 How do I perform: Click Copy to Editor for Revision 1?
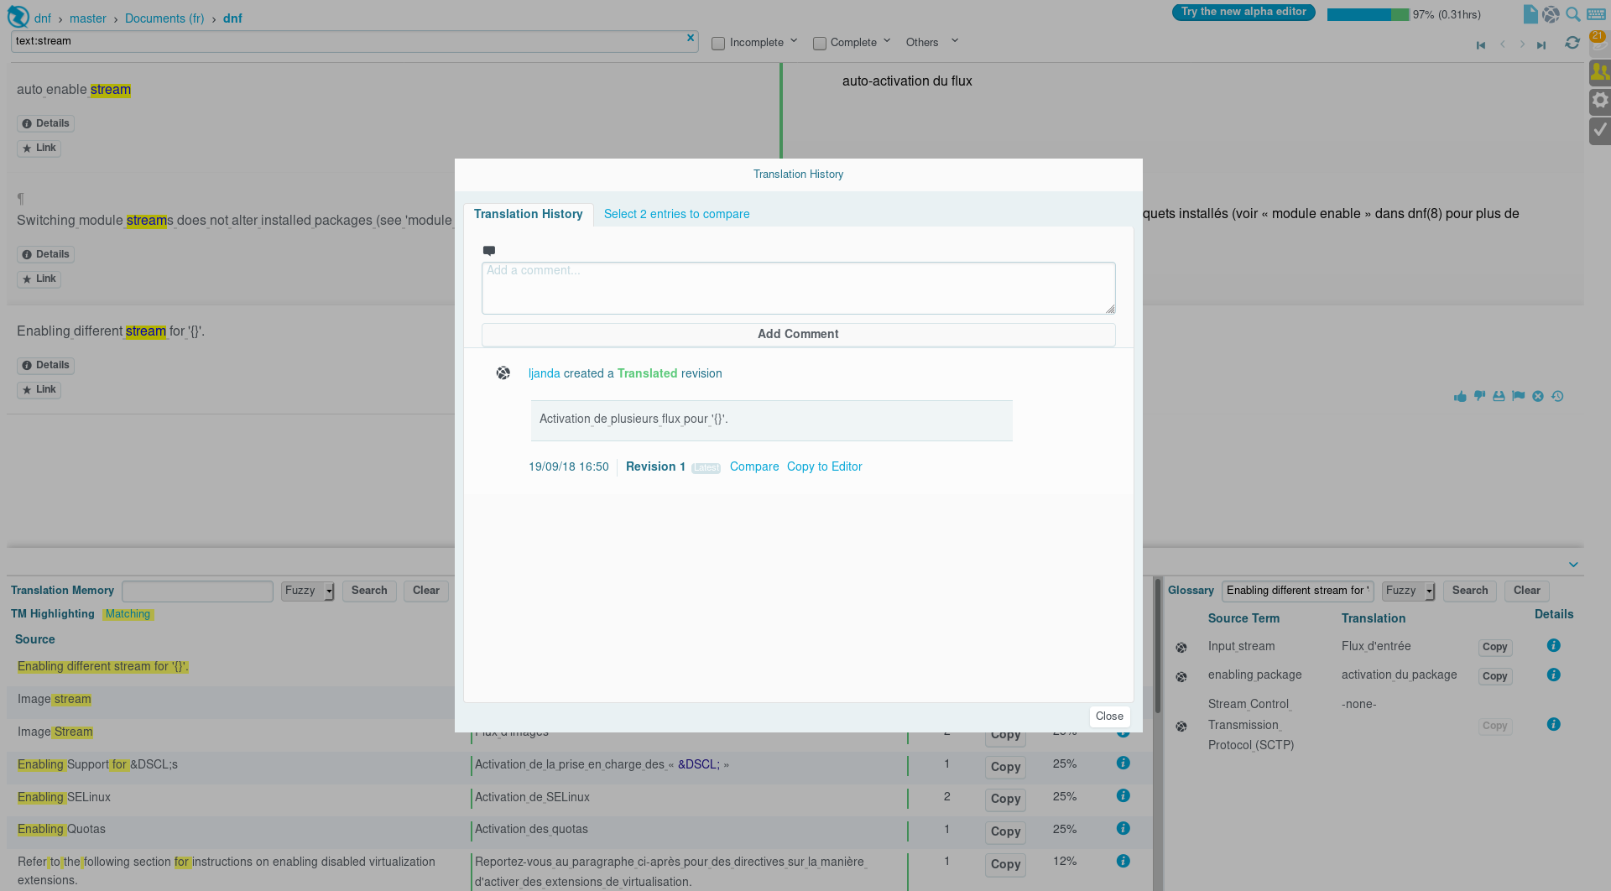pyautogui.click(x=825, y=466)
